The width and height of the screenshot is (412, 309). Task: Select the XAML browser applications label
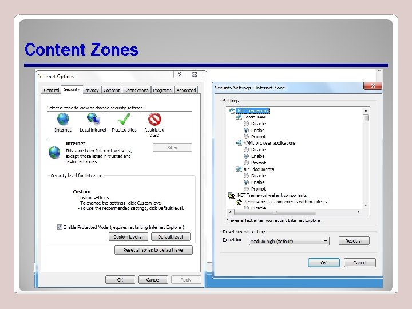(270, 143)
